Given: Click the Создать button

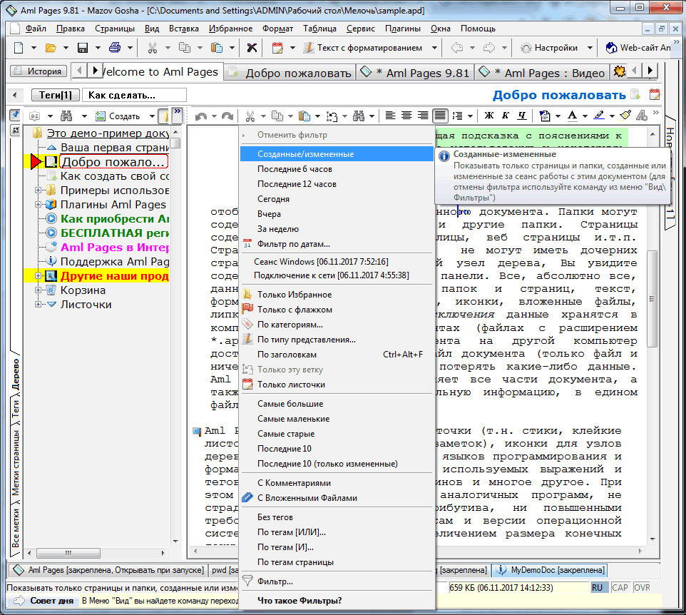Looking at the screenshot, I should pos(118,116).
